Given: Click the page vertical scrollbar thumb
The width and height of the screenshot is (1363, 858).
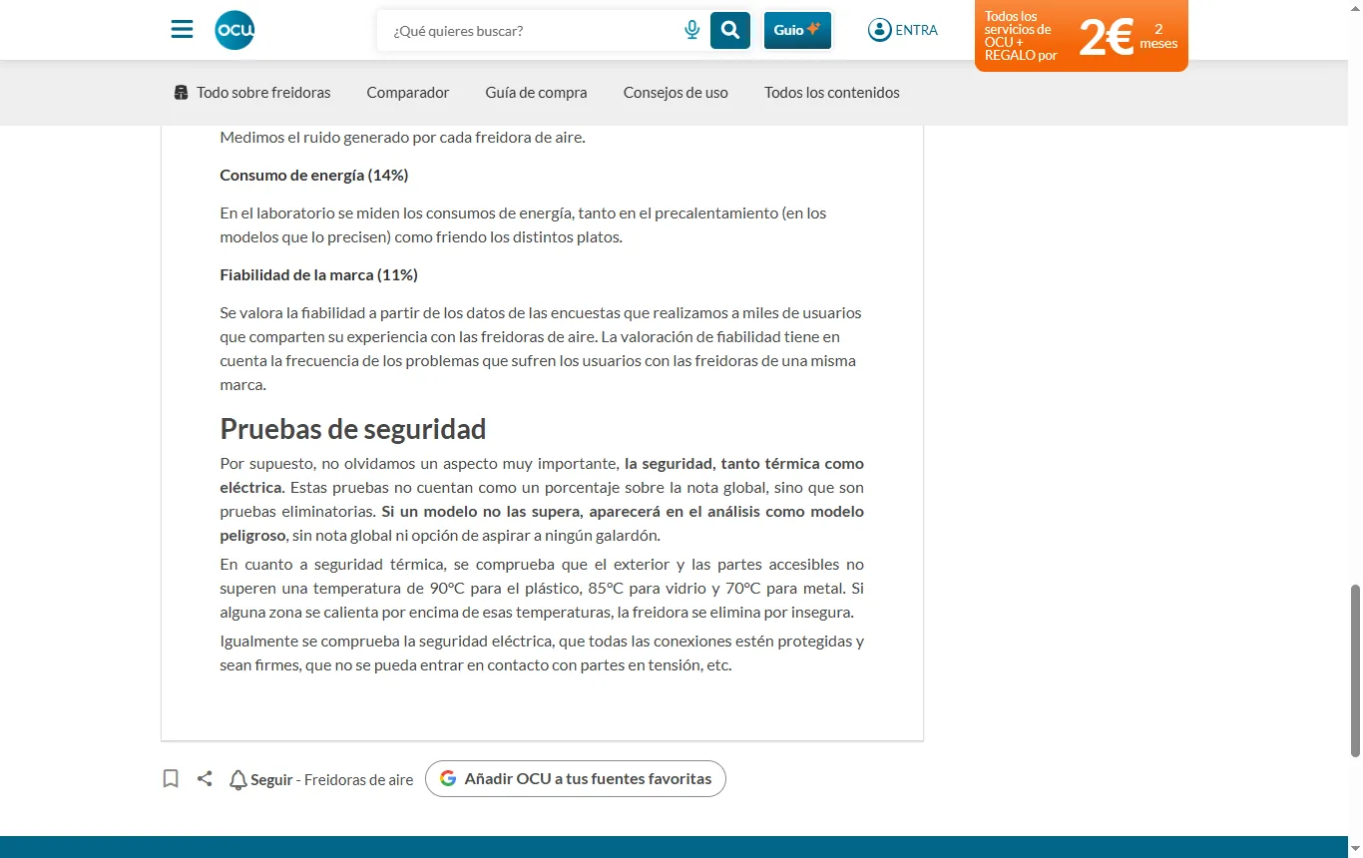Looking at the screenshot, I should click(1355, 670).
